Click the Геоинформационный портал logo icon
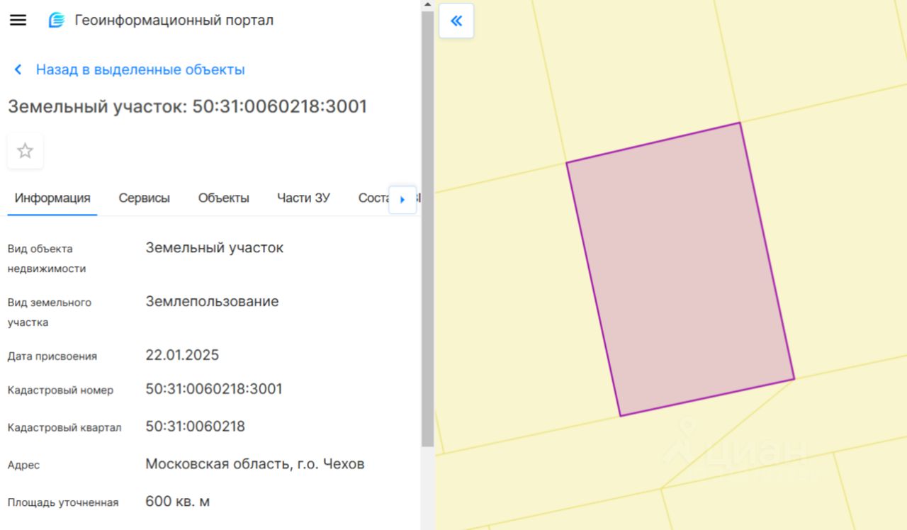This screenshot has width=907, height=530. (x=57, y=21)
